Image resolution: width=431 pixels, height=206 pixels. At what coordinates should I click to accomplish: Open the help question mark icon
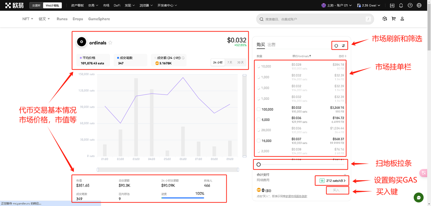(x=410, y=5)
